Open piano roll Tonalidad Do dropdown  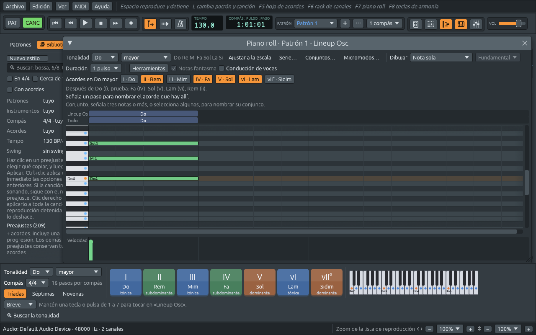tap(105, 57)
